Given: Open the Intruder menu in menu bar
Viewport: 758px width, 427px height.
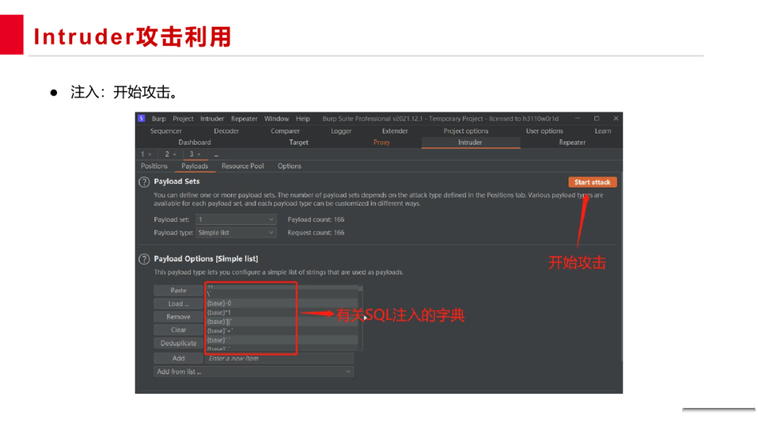Looking at the screenshot, I should pos(212,119).
